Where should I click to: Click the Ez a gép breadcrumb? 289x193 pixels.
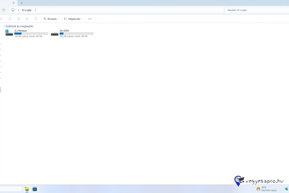(x=27, y=10)
